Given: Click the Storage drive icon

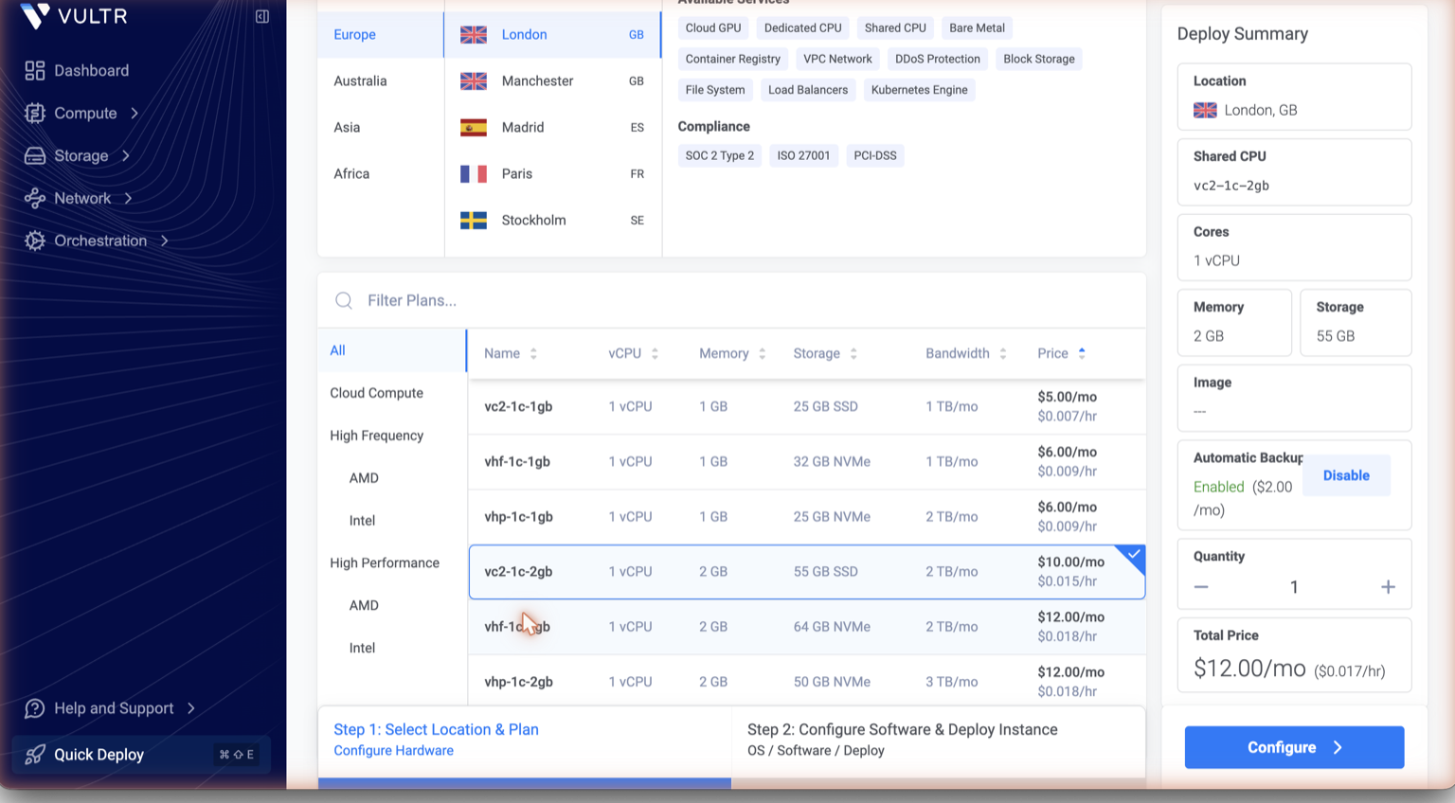Looking at the screenshot, I should pyautogui.click(x=35, y=155).
